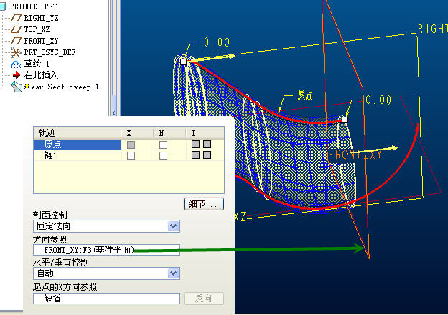Select the TOP_XZ tree entry

(37, 29)
